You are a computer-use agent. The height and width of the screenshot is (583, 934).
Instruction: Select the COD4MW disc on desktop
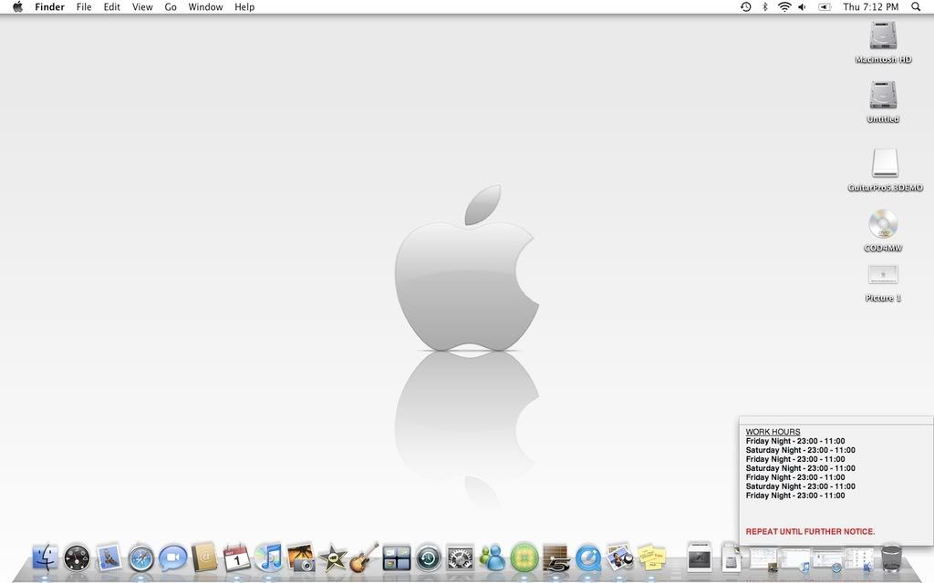(x=883, y=230)
